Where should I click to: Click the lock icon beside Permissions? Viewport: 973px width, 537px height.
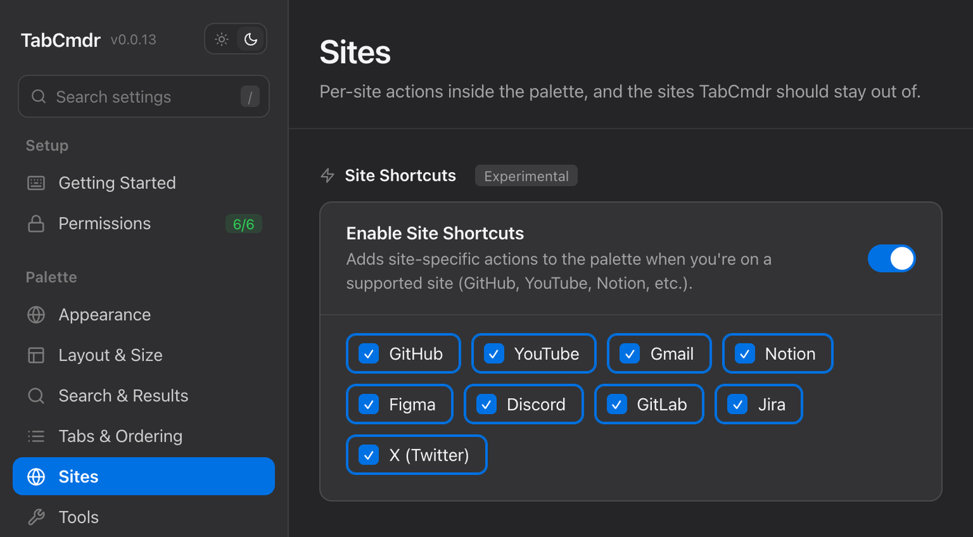coord(36,224)
